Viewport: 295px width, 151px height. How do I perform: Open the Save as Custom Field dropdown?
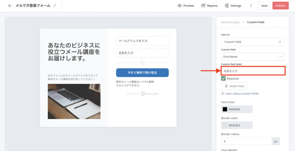pos(253,42)
